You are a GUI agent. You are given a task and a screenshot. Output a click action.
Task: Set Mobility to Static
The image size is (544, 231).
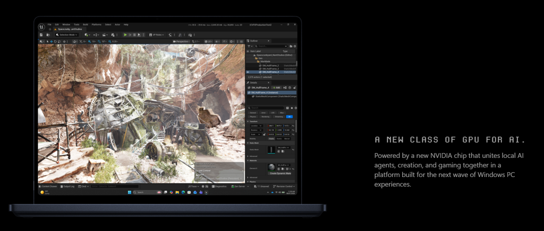coord(271,139)
